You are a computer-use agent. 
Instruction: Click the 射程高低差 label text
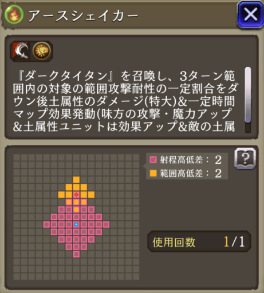(181, 160)
